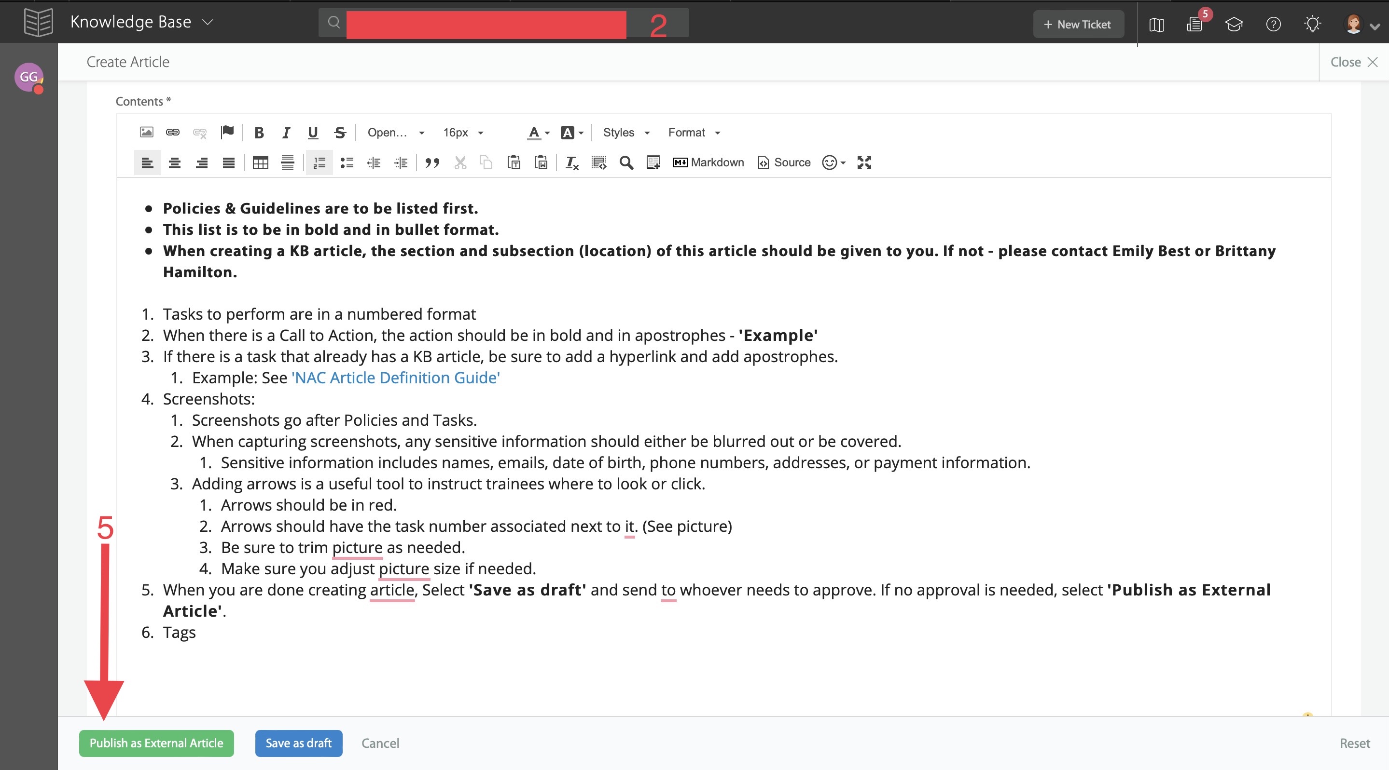Remove formatting from selected text

click(572, 163)
